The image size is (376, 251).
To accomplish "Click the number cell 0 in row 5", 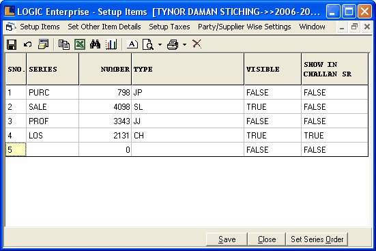I will (105, 150).
